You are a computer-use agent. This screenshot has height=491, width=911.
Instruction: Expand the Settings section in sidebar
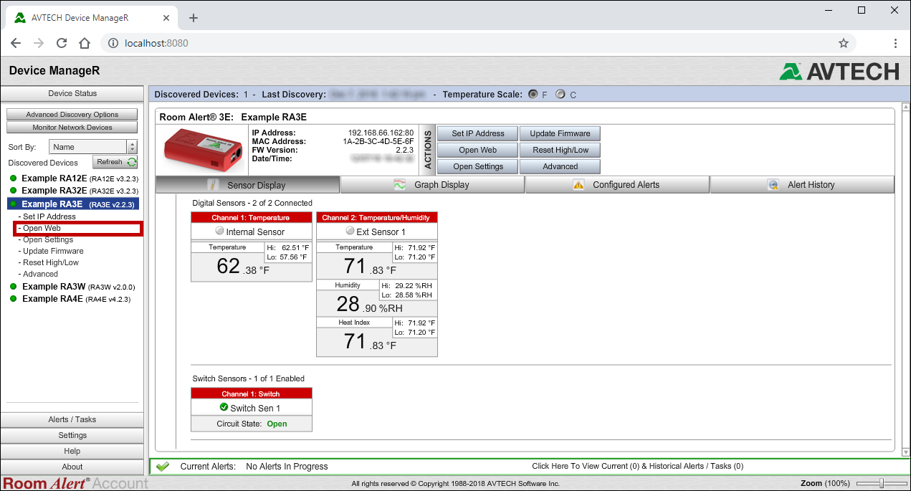click(72, 435)
